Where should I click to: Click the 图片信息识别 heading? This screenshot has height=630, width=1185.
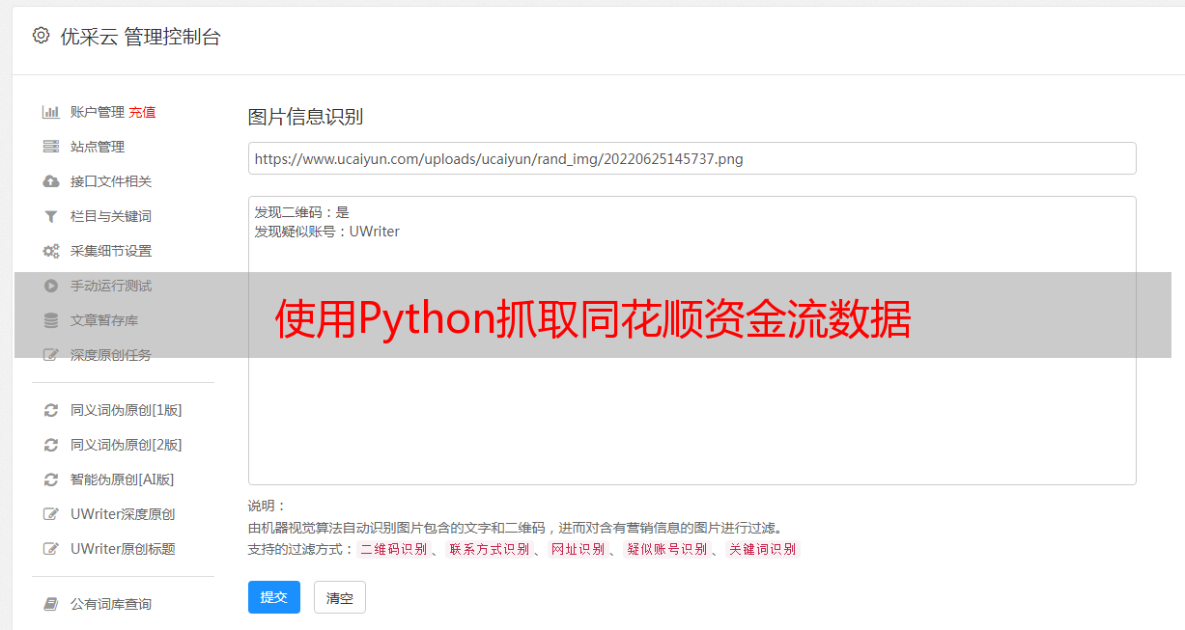(x=305, y=117)
